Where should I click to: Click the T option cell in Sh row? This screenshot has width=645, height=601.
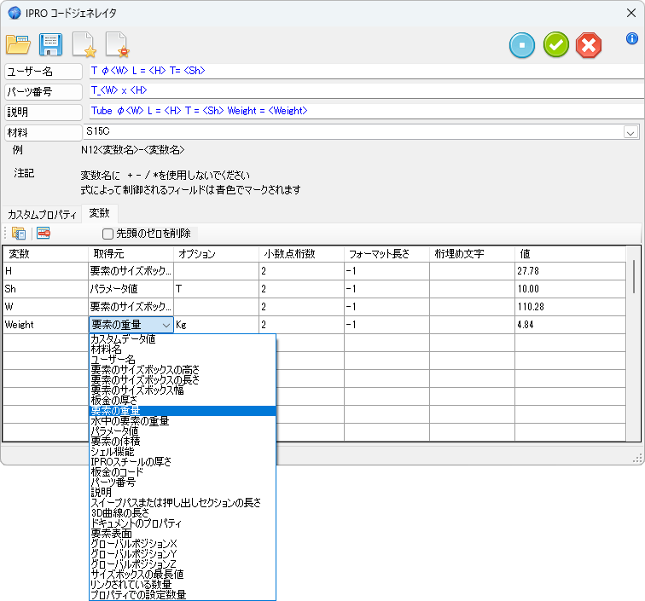[x=216, y=289]
